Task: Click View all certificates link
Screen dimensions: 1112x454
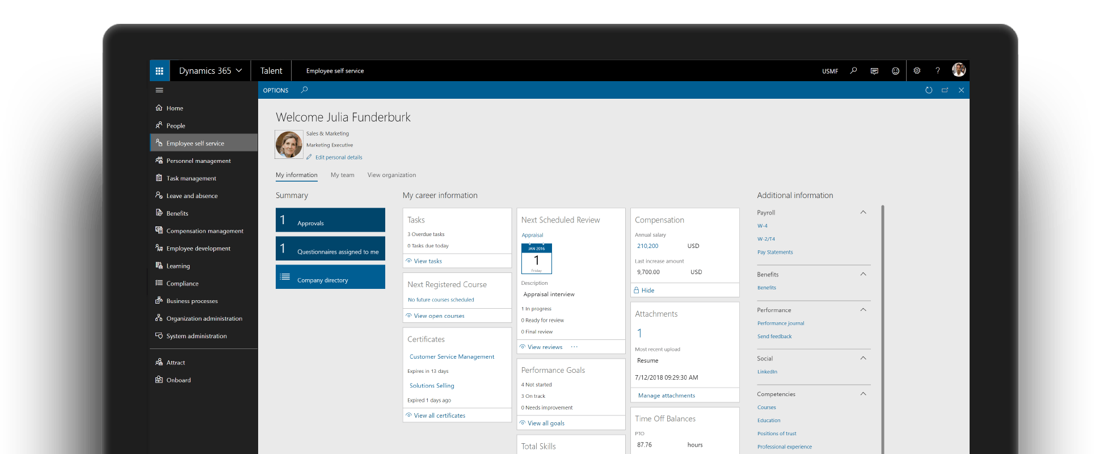Action: tap(440, 415)
